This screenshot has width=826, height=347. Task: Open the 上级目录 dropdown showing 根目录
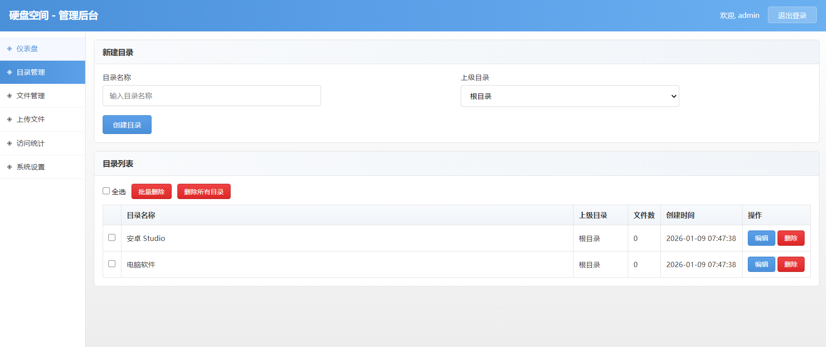(570, 96)
